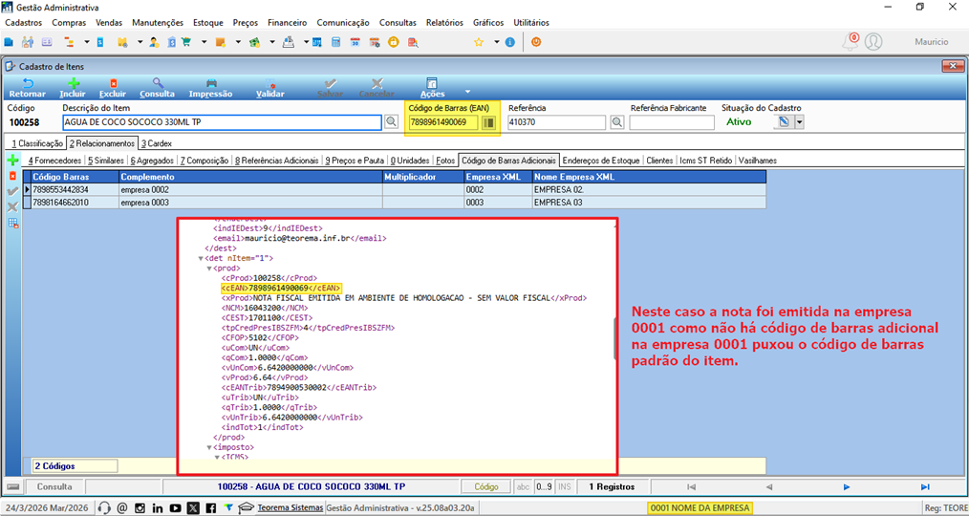This screenshot has width=969, height=516.
Task: Switch to 1 Classificação tab
Action: coord(36,143)
